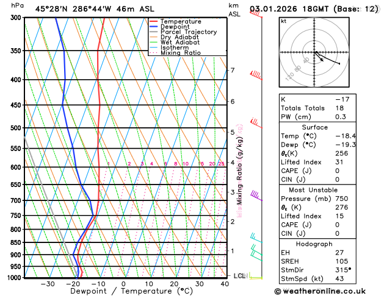Click the 500 pressure level label
Screen dimensions: 384x296
click(17, 128)
